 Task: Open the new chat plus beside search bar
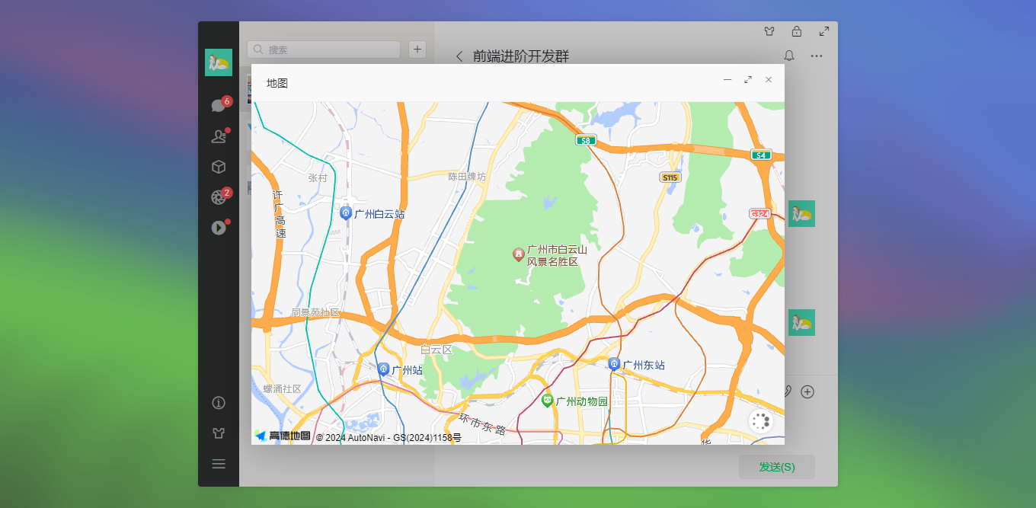click(x=417, y=49)
